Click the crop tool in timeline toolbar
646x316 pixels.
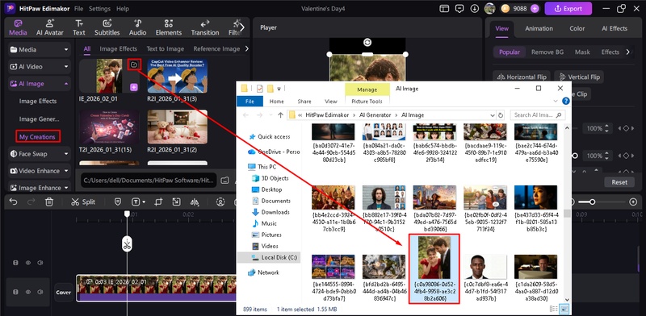click(x=158, y=202)
